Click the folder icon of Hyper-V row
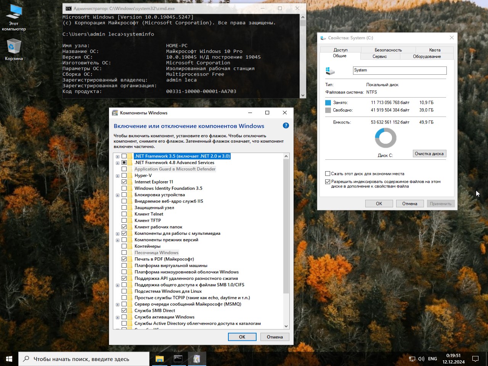Image resolution: width=488 pixels, height=366 pixels. (x=130, y=175)
